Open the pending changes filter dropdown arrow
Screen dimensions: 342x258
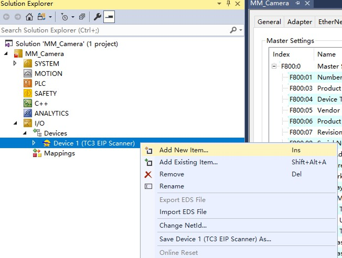(x=72, y=17)
